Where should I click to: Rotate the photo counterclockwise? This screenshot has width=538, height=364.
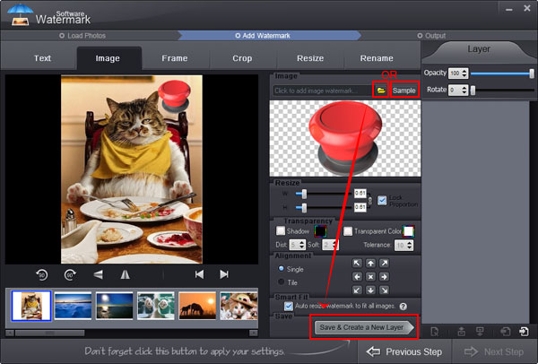[x=42, y=274]
